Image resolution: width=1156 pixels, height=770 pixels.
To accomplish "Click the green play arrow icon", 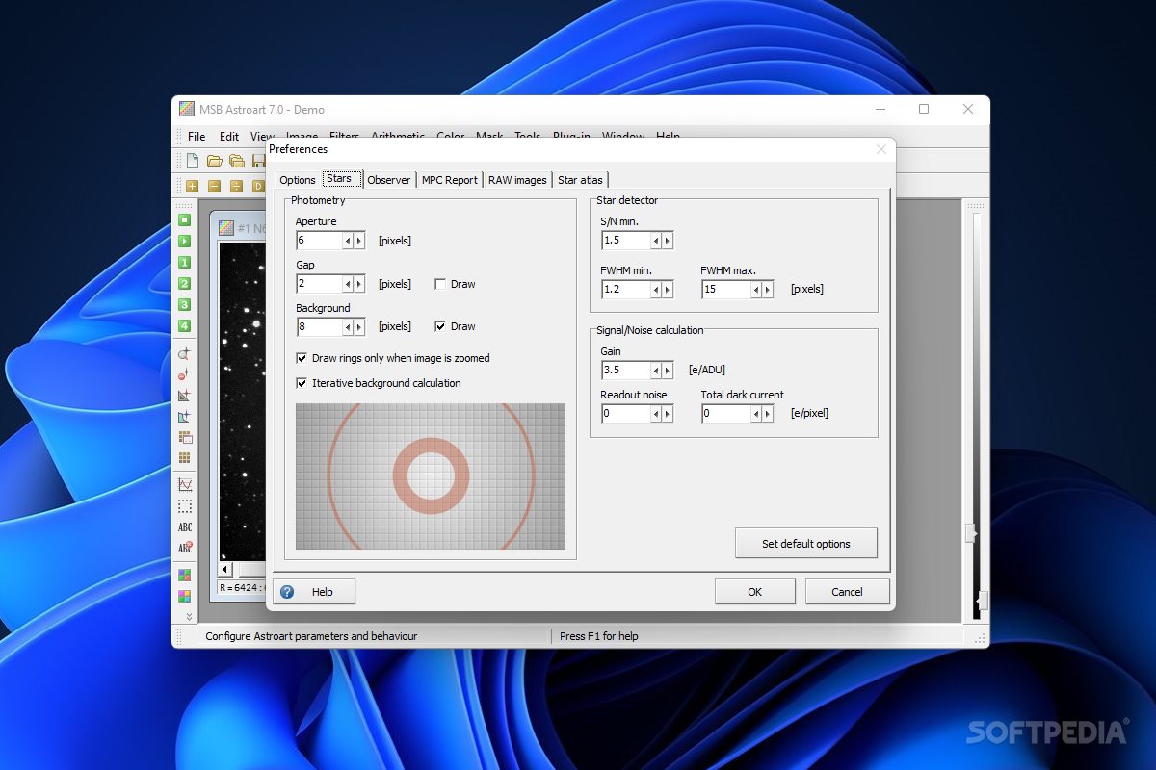I will tap(184, 242).
